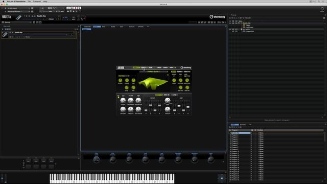Switch to Anima's SUB page
Screen dimensions: 327x184
[x=150, y=67]
